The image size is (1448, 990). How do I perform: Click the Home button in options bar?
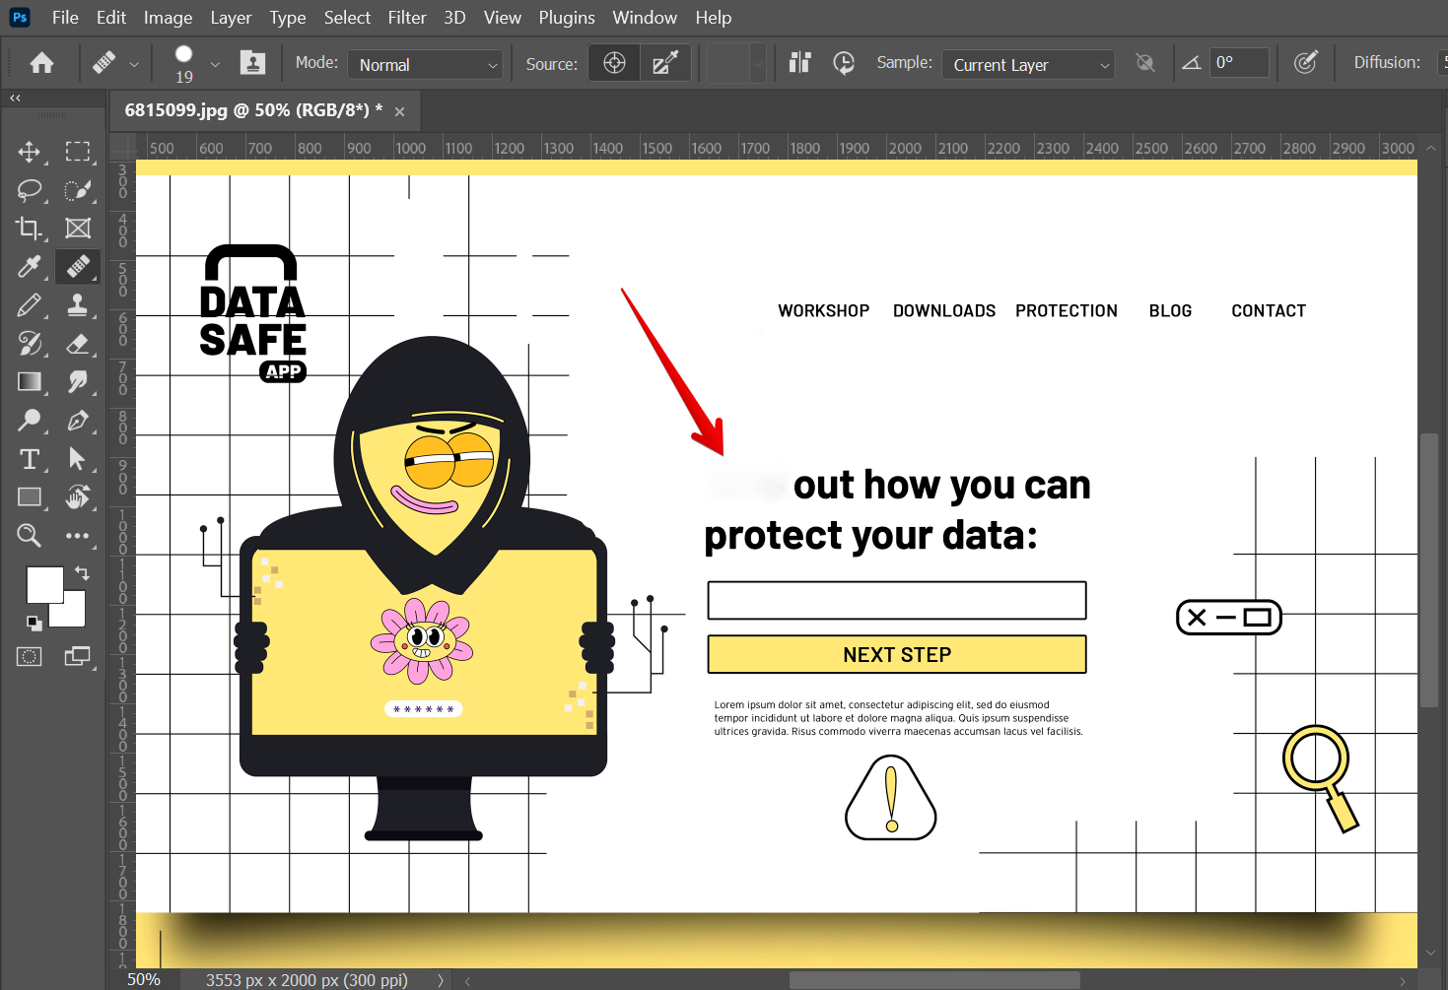(41, 63)
